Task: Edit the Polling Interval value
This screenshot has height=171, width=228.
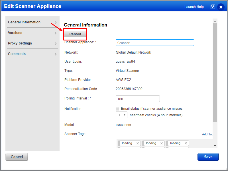Action: (138, 99)
